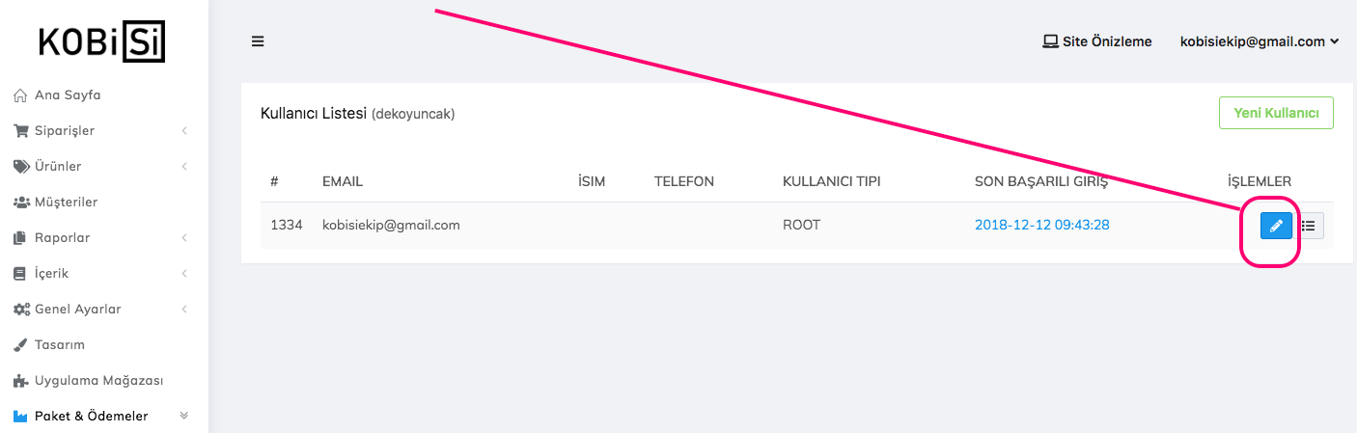Click the puzzle Uygulama Mağazası icon
Image resolution: width=1357 pixels, height=433 pixels.
coord(20,381)
